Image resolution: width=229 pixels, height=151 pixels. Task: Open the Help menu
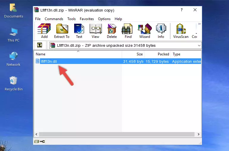[x=118, y=19]
